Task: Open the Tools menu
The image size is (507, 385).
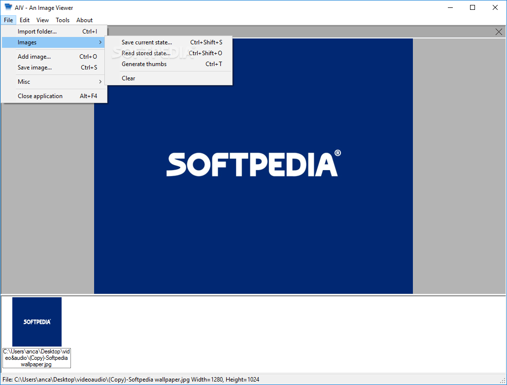Action: pyautogui.click(x=63, y=20)
